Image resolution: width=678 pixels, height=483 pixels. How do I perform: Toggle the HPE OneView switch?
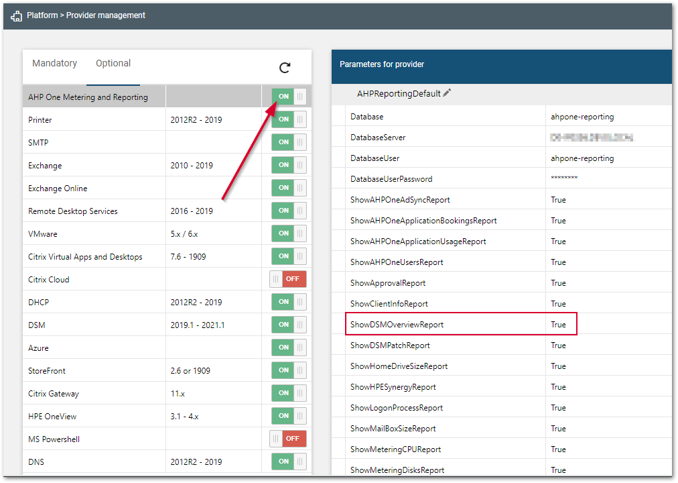[289, 416]
